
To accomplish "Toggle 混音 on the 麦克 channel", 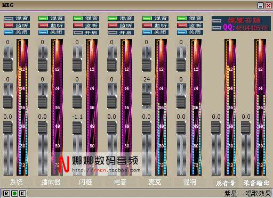I will [155, 19].
